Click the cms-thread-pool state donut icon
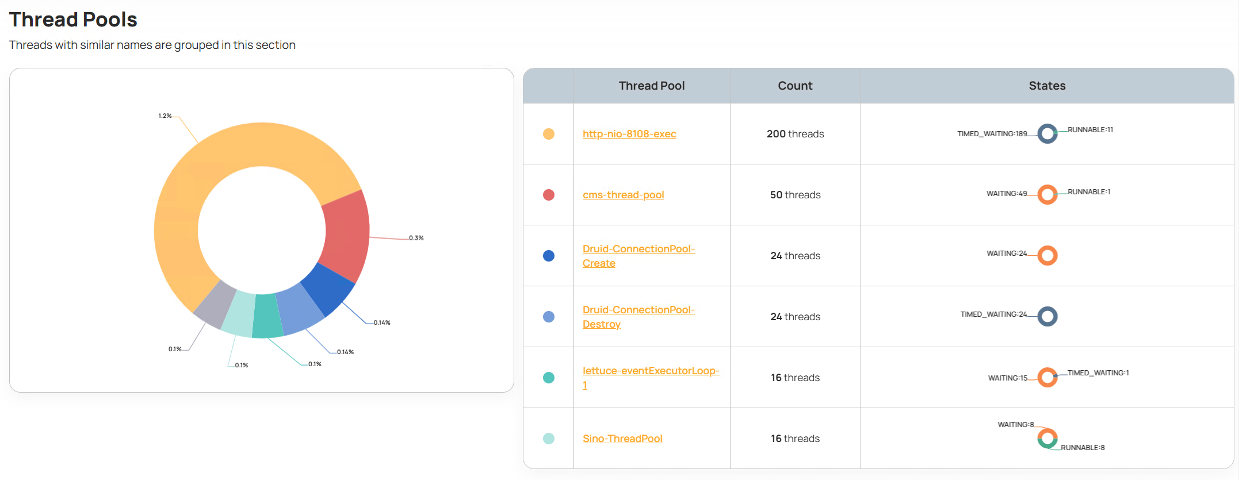The width and height of the screenshot is (1239, 480). click(x=1047, y=194)
